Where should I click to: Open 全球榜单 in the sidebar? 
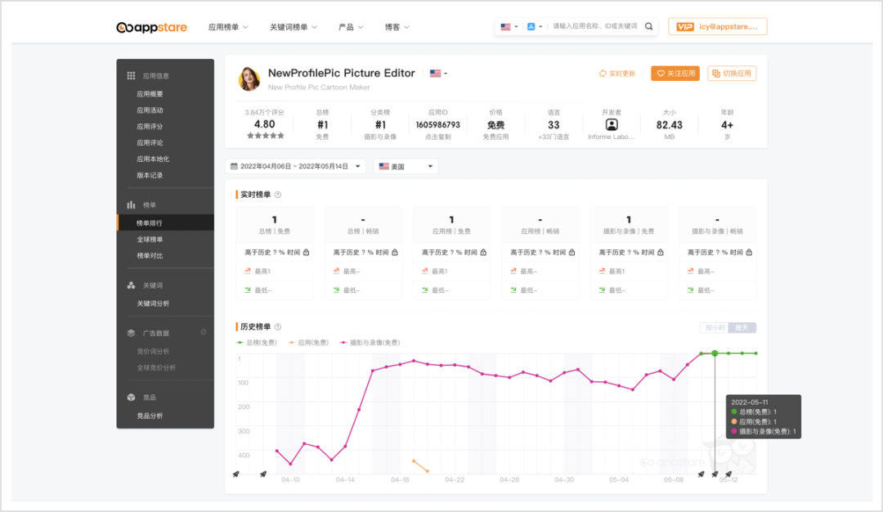(150, 240)
